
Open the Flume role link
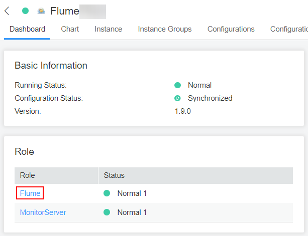30,193
